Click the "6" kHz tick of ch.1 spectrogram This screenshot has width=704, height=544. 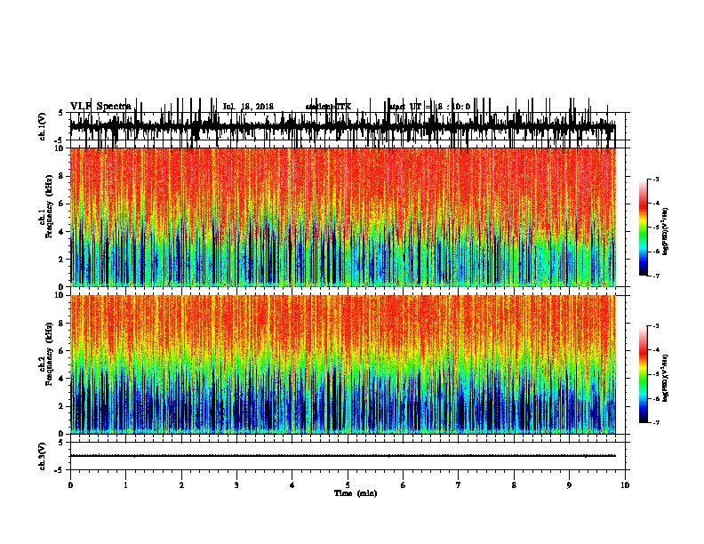62,204
